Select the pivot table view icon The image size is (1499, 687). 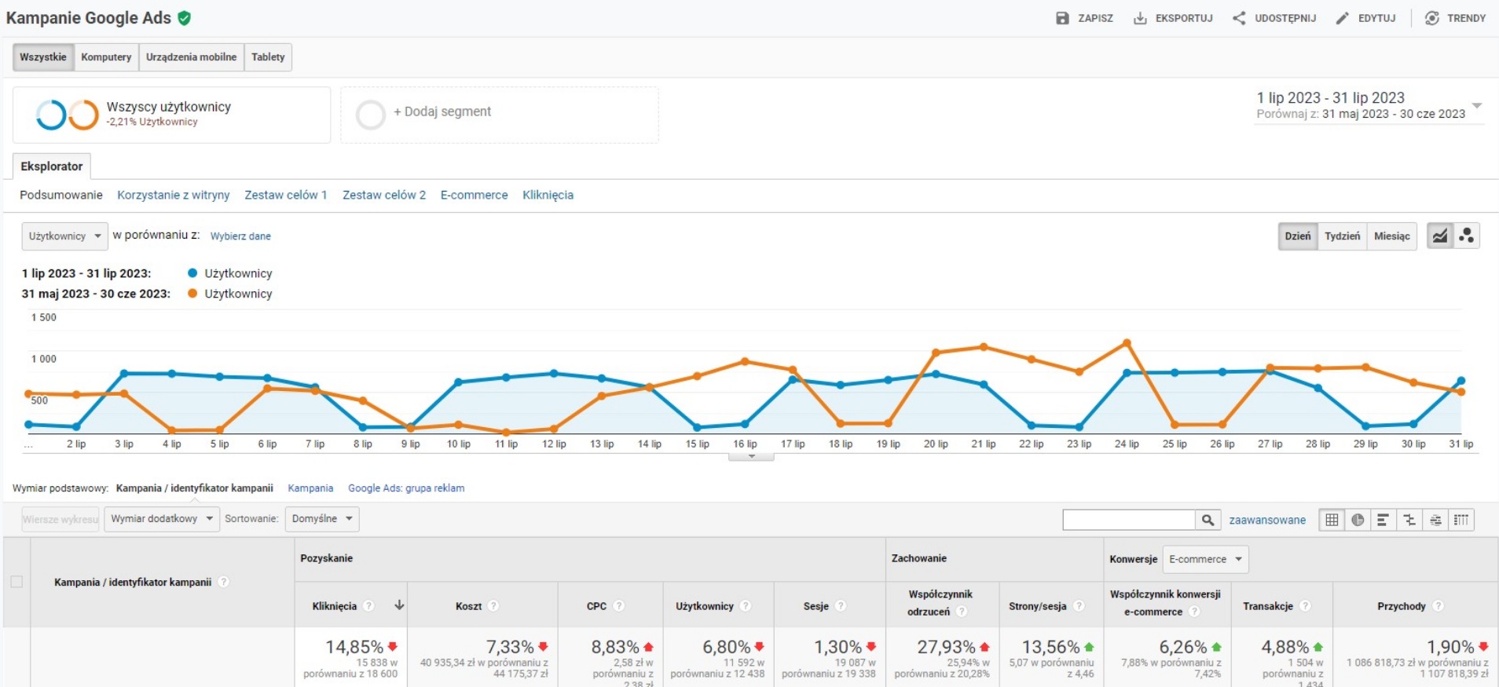pyautogui.click(x=1461, y=520)
